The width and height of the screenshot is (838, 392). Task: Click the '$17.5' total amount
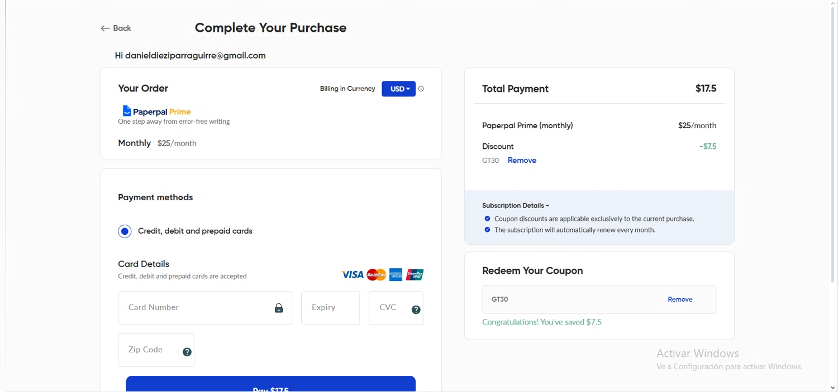[x=706, y=89]
